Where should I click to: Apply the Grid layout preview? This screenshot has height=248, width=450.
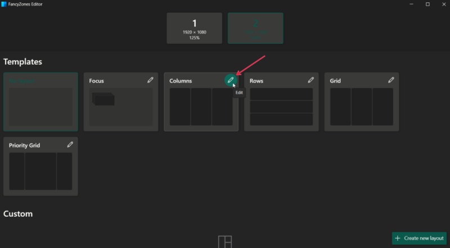click(362, 107)
